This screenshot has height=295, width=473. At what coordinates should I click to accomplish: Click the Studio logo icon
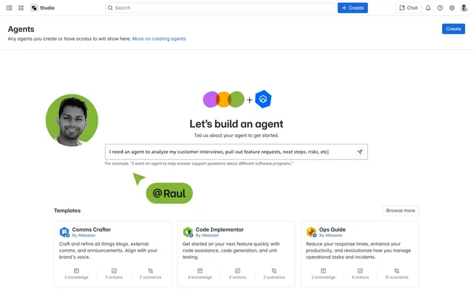pyautogui.click(x=34, y=8)
